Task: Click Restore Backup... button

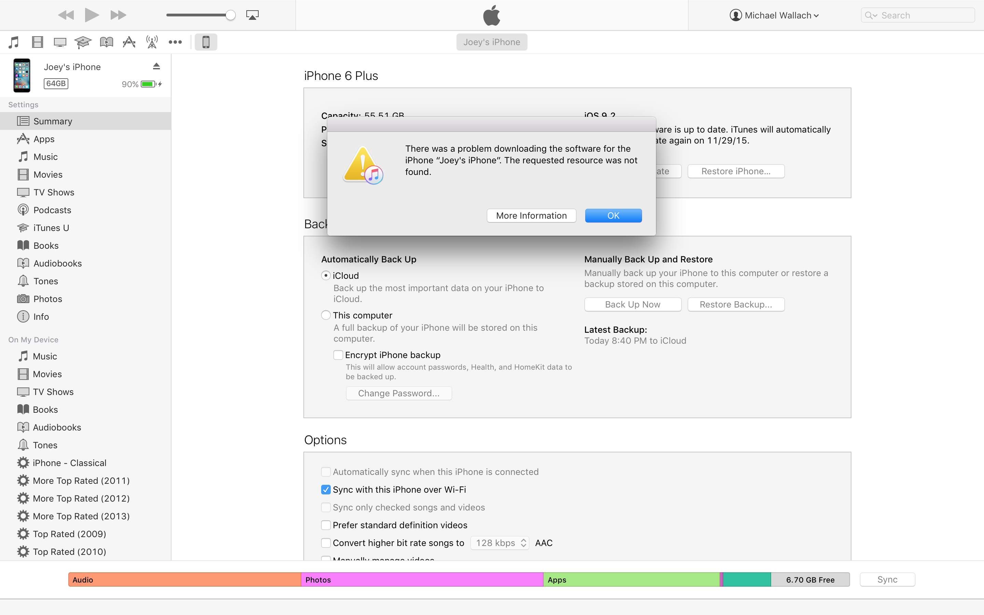Action: pos(736,305)
